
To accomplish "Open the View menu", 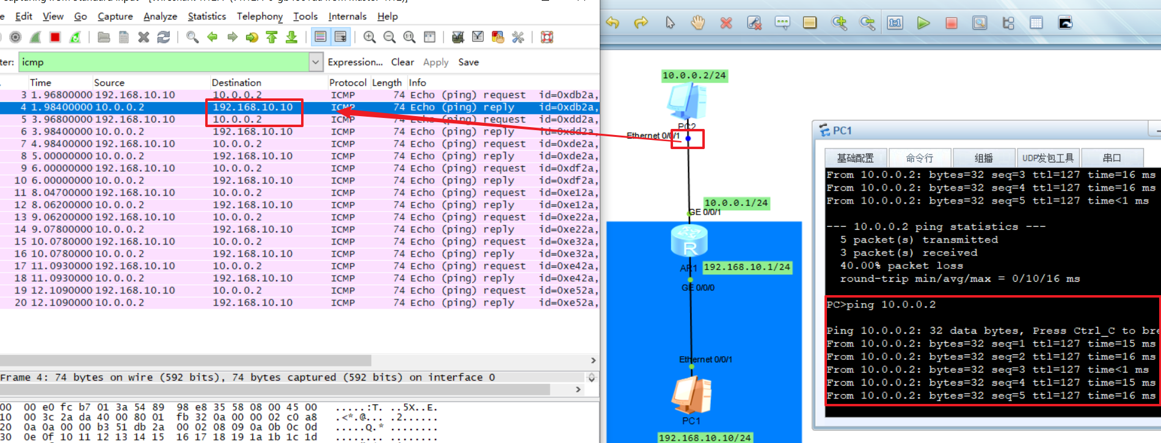I will (x=53, y=16).
